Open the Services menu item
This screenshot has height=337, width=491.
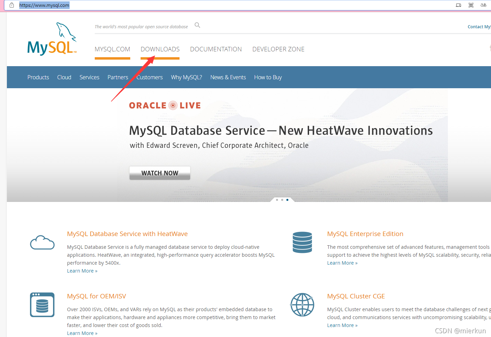[x=89, y=77]
